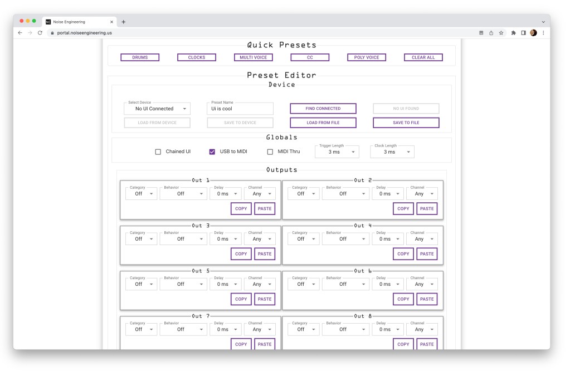Click the share page icon in address bar
Screen dimensions: 570x371
491,33
